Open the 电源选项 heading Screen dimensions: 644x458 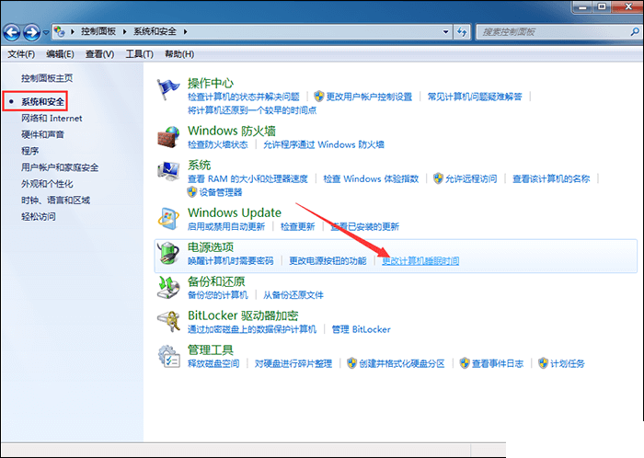pos(211,247)
